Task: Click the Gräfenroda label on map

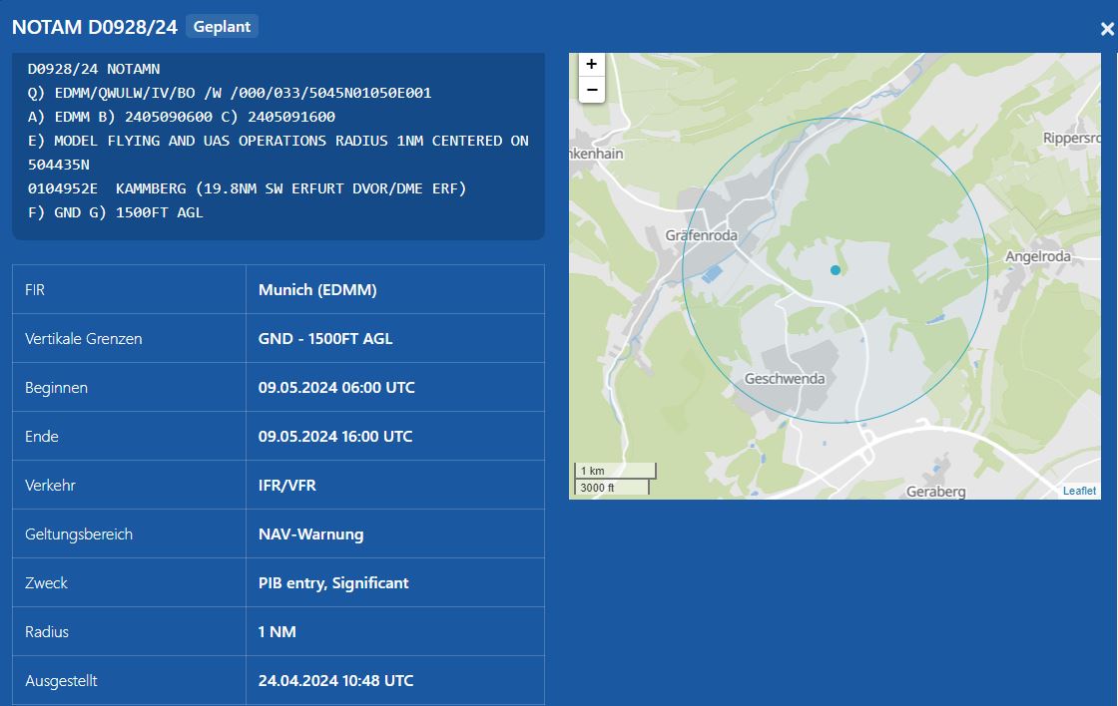Action: pos(700,235)
